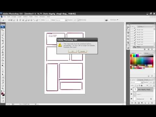
Task: Click the Create new layer icon
Action: click(x=149, y=103)
